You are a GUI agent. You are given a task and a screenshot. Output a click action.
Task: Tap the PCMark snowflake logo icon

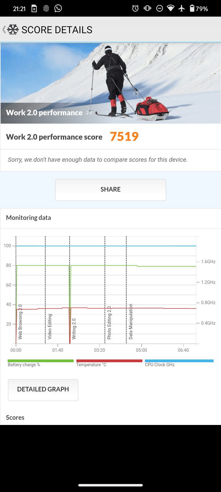13,30
